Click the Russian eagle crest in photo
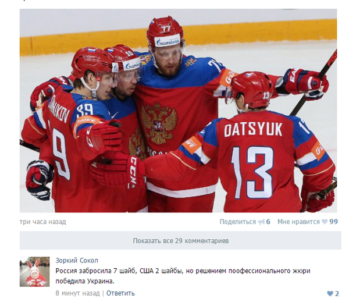 pos(159,123)
